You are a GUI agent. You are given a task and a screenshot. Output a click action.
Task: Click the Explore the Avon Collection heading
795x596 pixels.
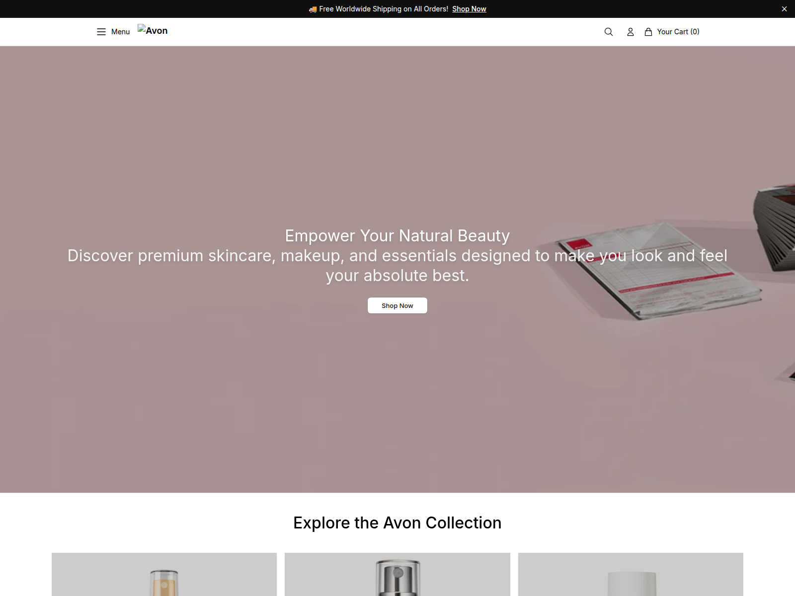[397, 522]
